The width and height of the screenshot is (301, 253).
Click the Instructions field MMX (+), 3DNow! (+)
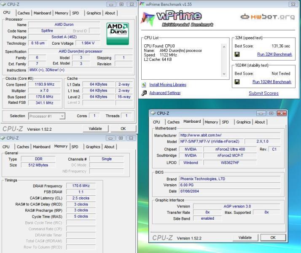click(81, 70)
